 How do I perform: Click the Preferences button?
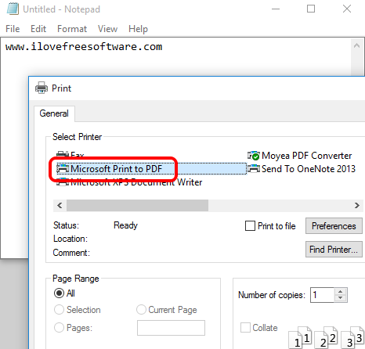click(334, 226)
